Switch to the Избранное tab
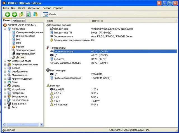Screen dimensions: 179x133 pyautogui.click(x=18, y=21)
